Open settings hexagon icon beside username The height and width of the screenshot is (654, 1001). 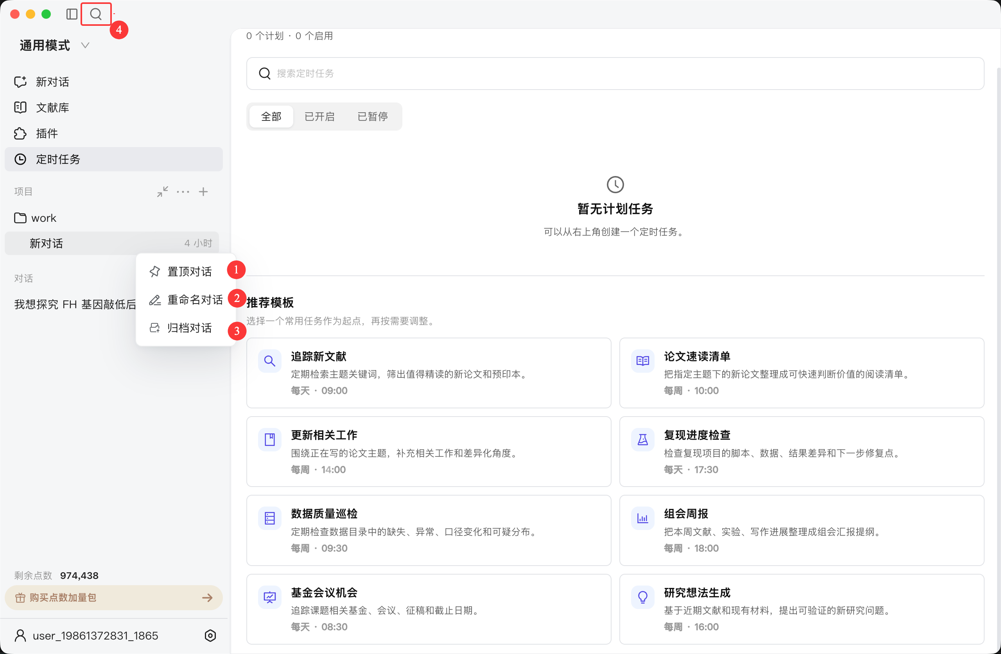(x=210, y=636)
